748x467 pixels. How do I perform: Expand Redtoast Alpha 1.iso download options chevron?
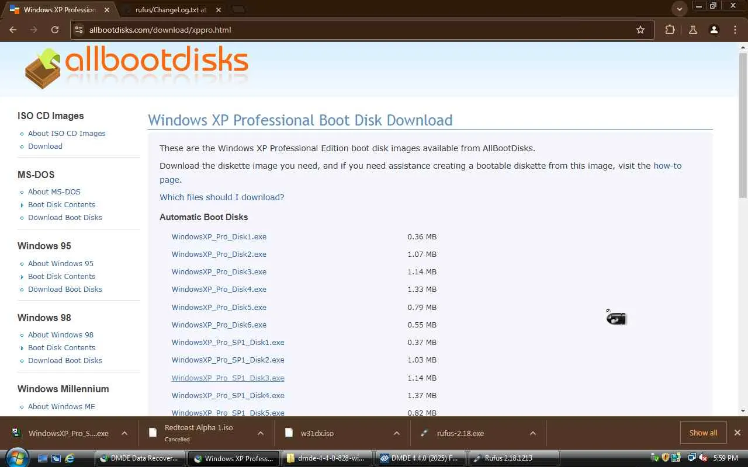[261, 433]
